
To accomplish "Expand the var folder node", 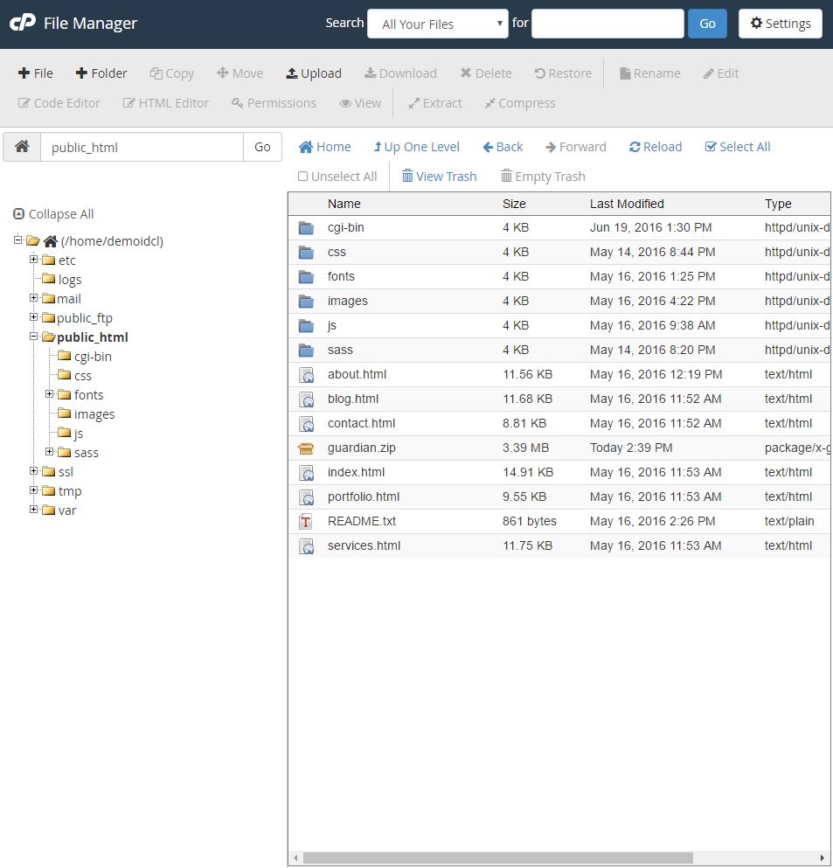I will pyautogui.click(x=34, y=510).
